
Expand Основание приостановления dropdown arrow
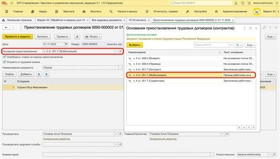(x=116, y=52)
